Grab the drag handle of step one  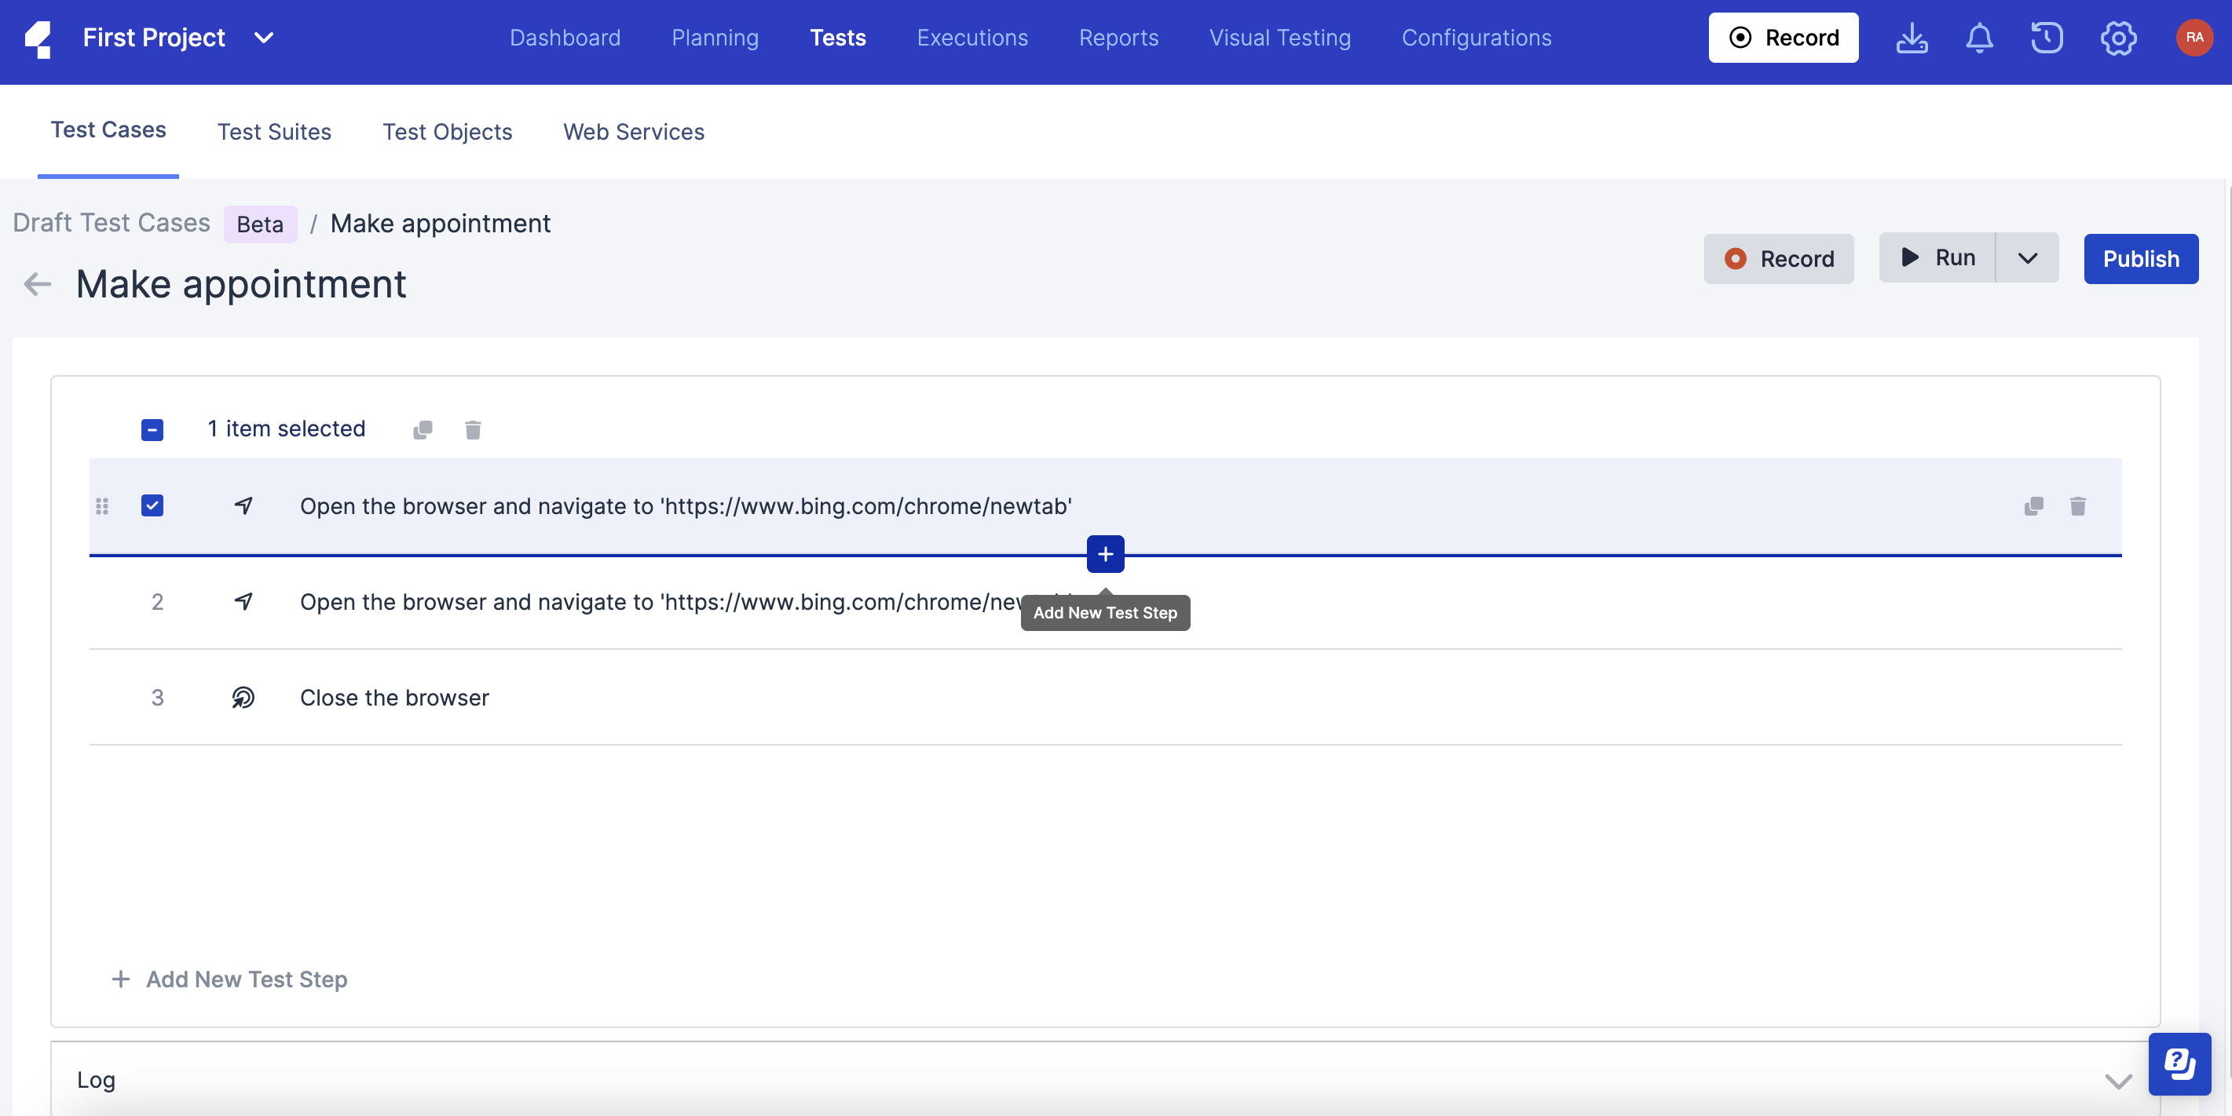pyautogui.click(x=102, y=505)
